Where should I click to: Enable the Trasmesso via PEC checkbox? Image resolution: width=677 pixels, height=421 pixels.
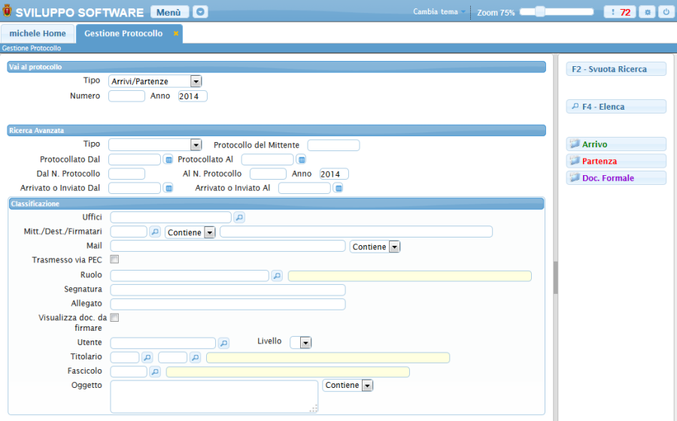click(x=115, y=259)
